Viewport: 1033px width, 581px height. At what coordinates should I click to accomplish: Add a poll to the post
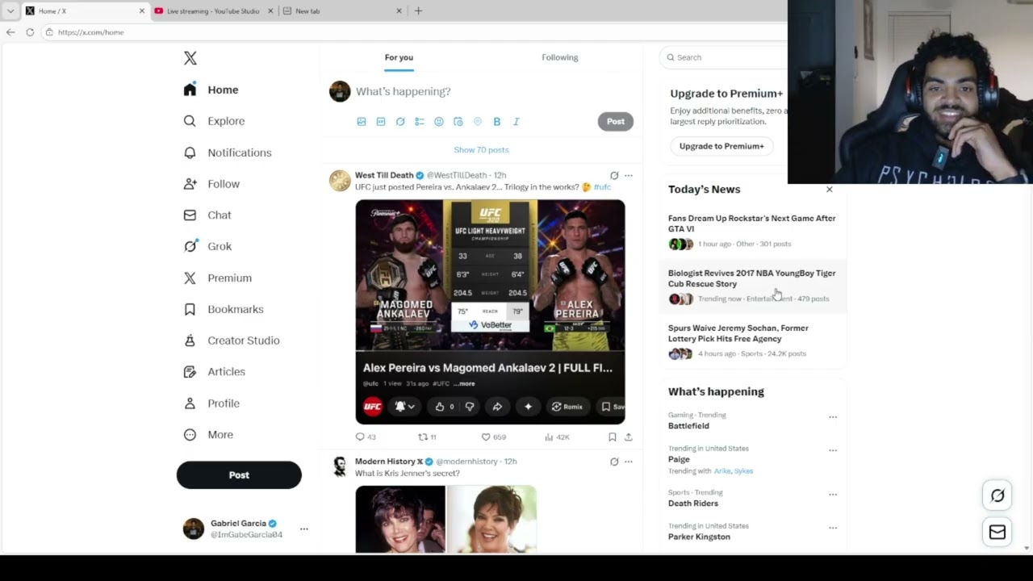click(420, 122)
